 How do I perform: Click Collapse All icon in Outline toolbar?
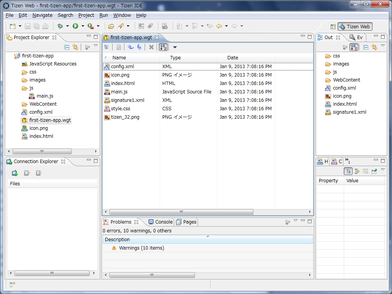coord(366,47)
